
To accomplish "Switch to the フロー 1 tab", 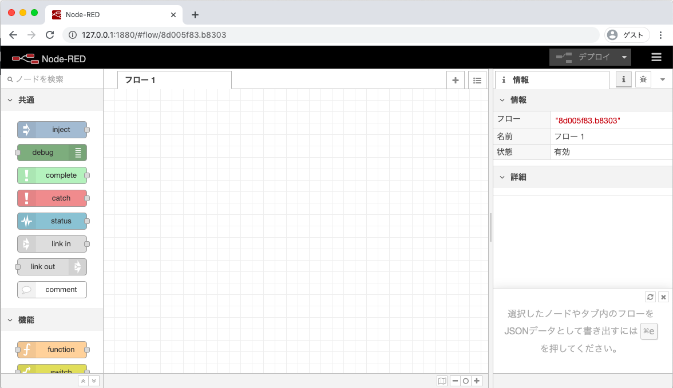I will click(x=141, y=80).
